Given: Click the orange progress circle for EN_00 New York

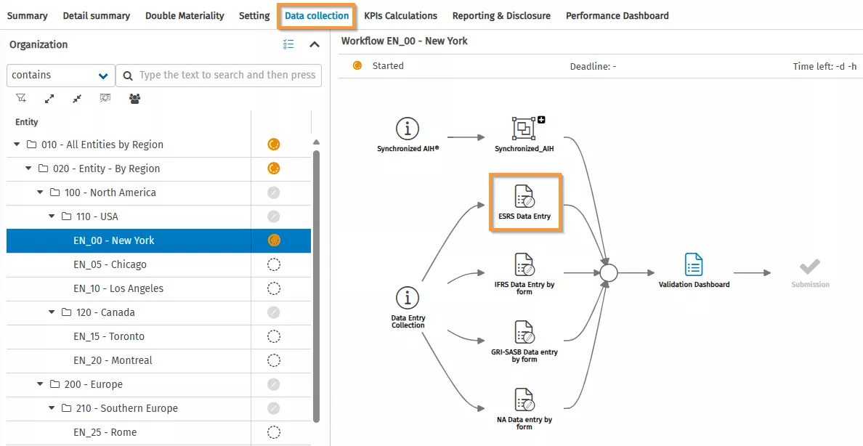Looking at the screenshot, I should (273, 240).
